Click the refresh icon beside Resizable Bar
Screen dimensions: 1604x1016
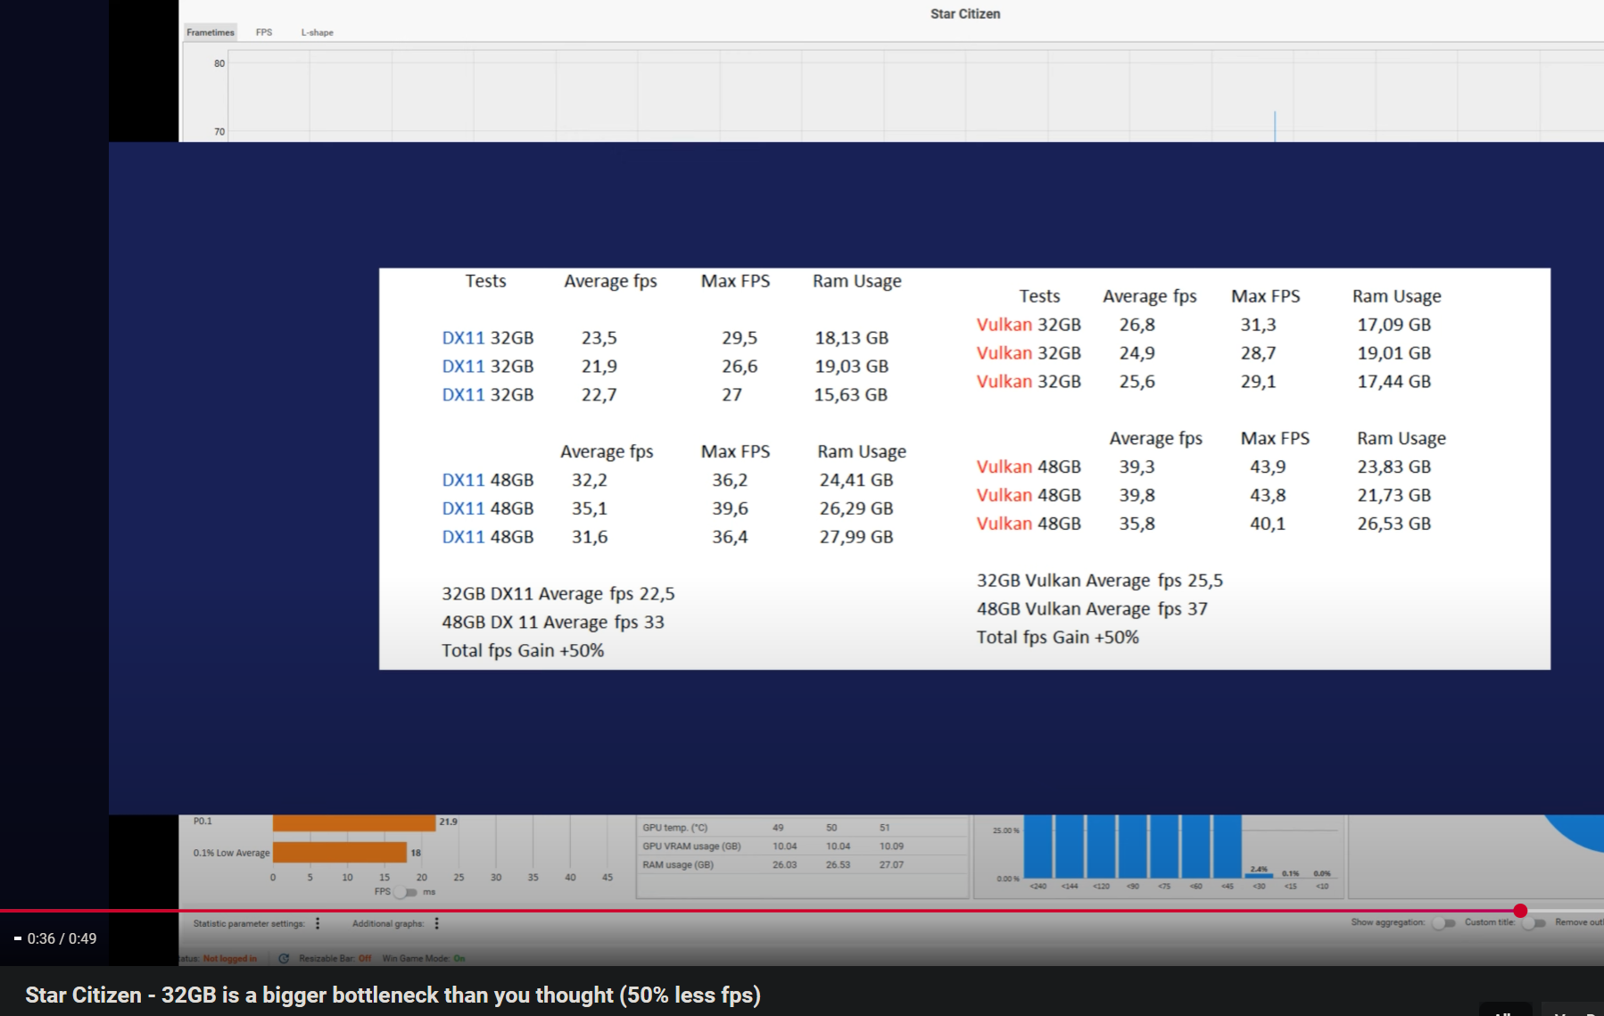pyautogui.click(x=284, y=958)
